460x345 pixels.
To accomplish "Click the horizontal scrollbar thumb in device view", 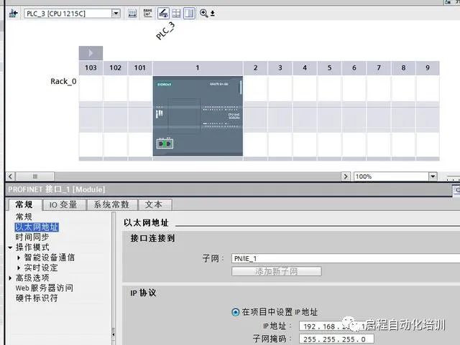I will click(35, 176).
